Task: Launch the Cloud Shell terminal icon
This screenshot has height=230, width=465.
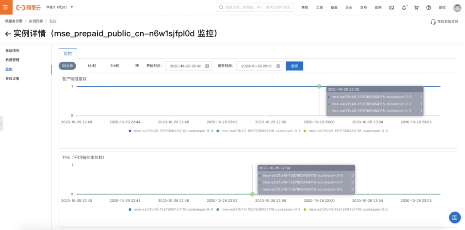Action: click(391, 8)
